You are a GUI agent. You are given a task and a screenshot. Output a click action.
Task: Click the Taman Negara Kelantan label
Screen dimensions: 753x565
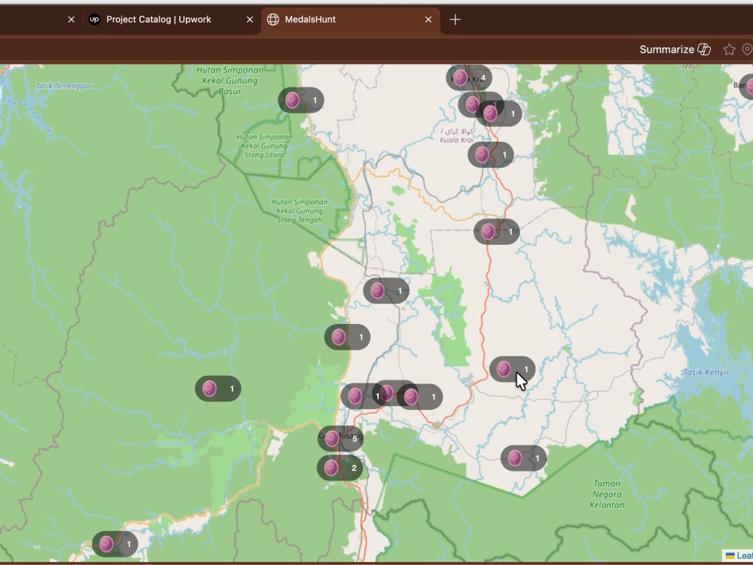pyautogui.click(x=607, y=494)
